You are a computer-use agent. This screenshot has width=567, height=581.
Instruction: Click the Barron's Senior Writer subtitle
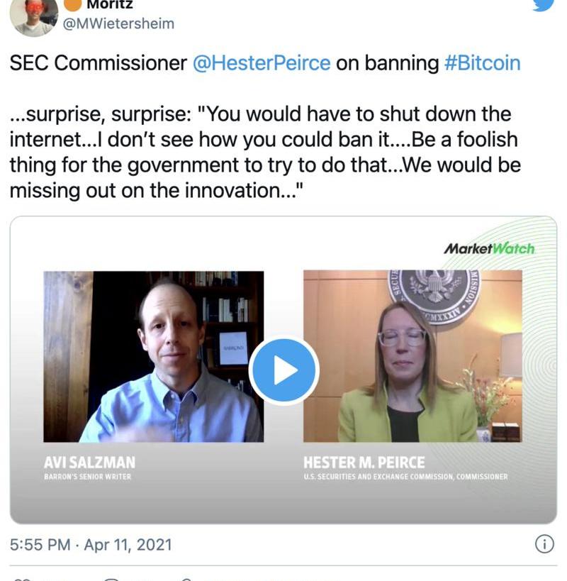click(x=87, y=477)
